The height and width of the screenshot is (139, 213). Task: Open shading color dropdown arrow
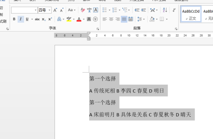[x=157, y=19]
